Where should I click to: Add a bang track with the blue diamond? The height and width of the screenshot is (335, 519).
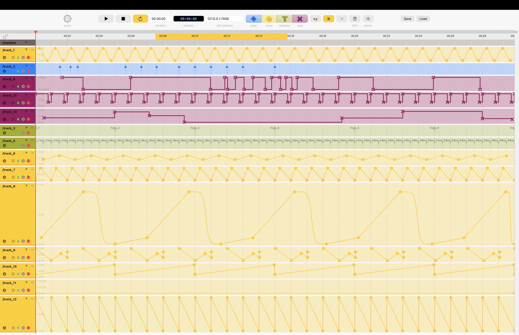(254, 19)
